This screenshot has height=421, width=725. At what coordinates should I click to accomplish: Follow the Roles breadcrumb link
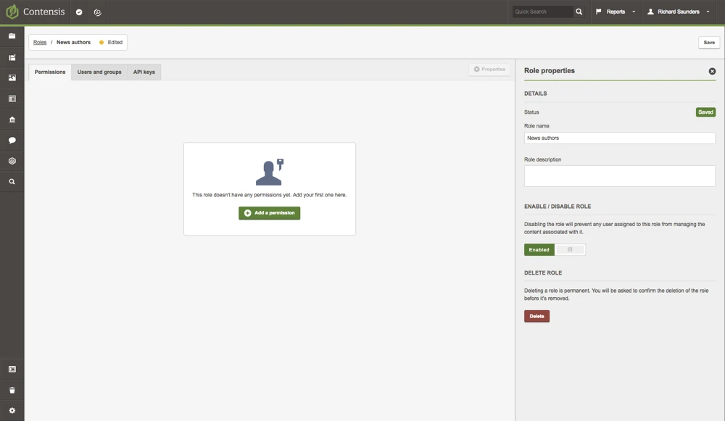[x=40, y=43]
